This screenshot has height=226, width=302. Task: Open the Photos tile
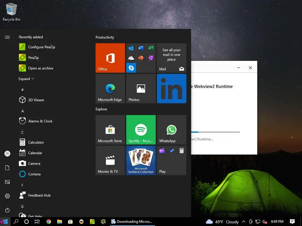[141, 89]
